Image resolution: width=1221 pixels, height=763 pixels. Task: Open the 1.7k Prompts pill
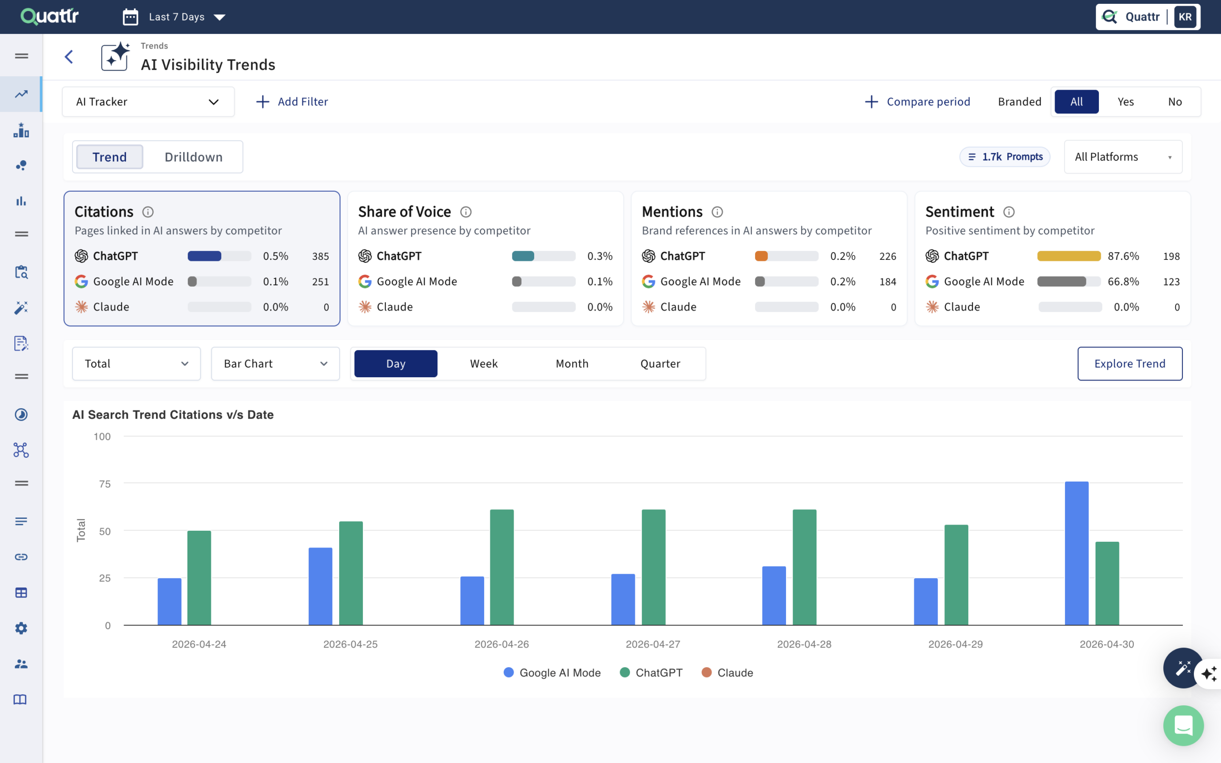point(1004,157)
